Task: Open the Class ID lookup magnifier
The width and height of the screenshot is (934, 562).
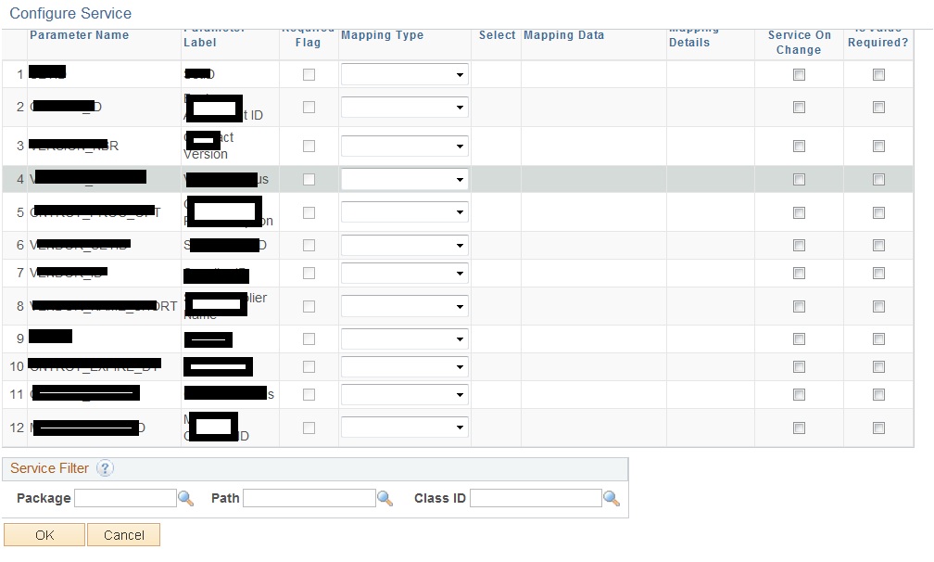Action: pos(612,498)
